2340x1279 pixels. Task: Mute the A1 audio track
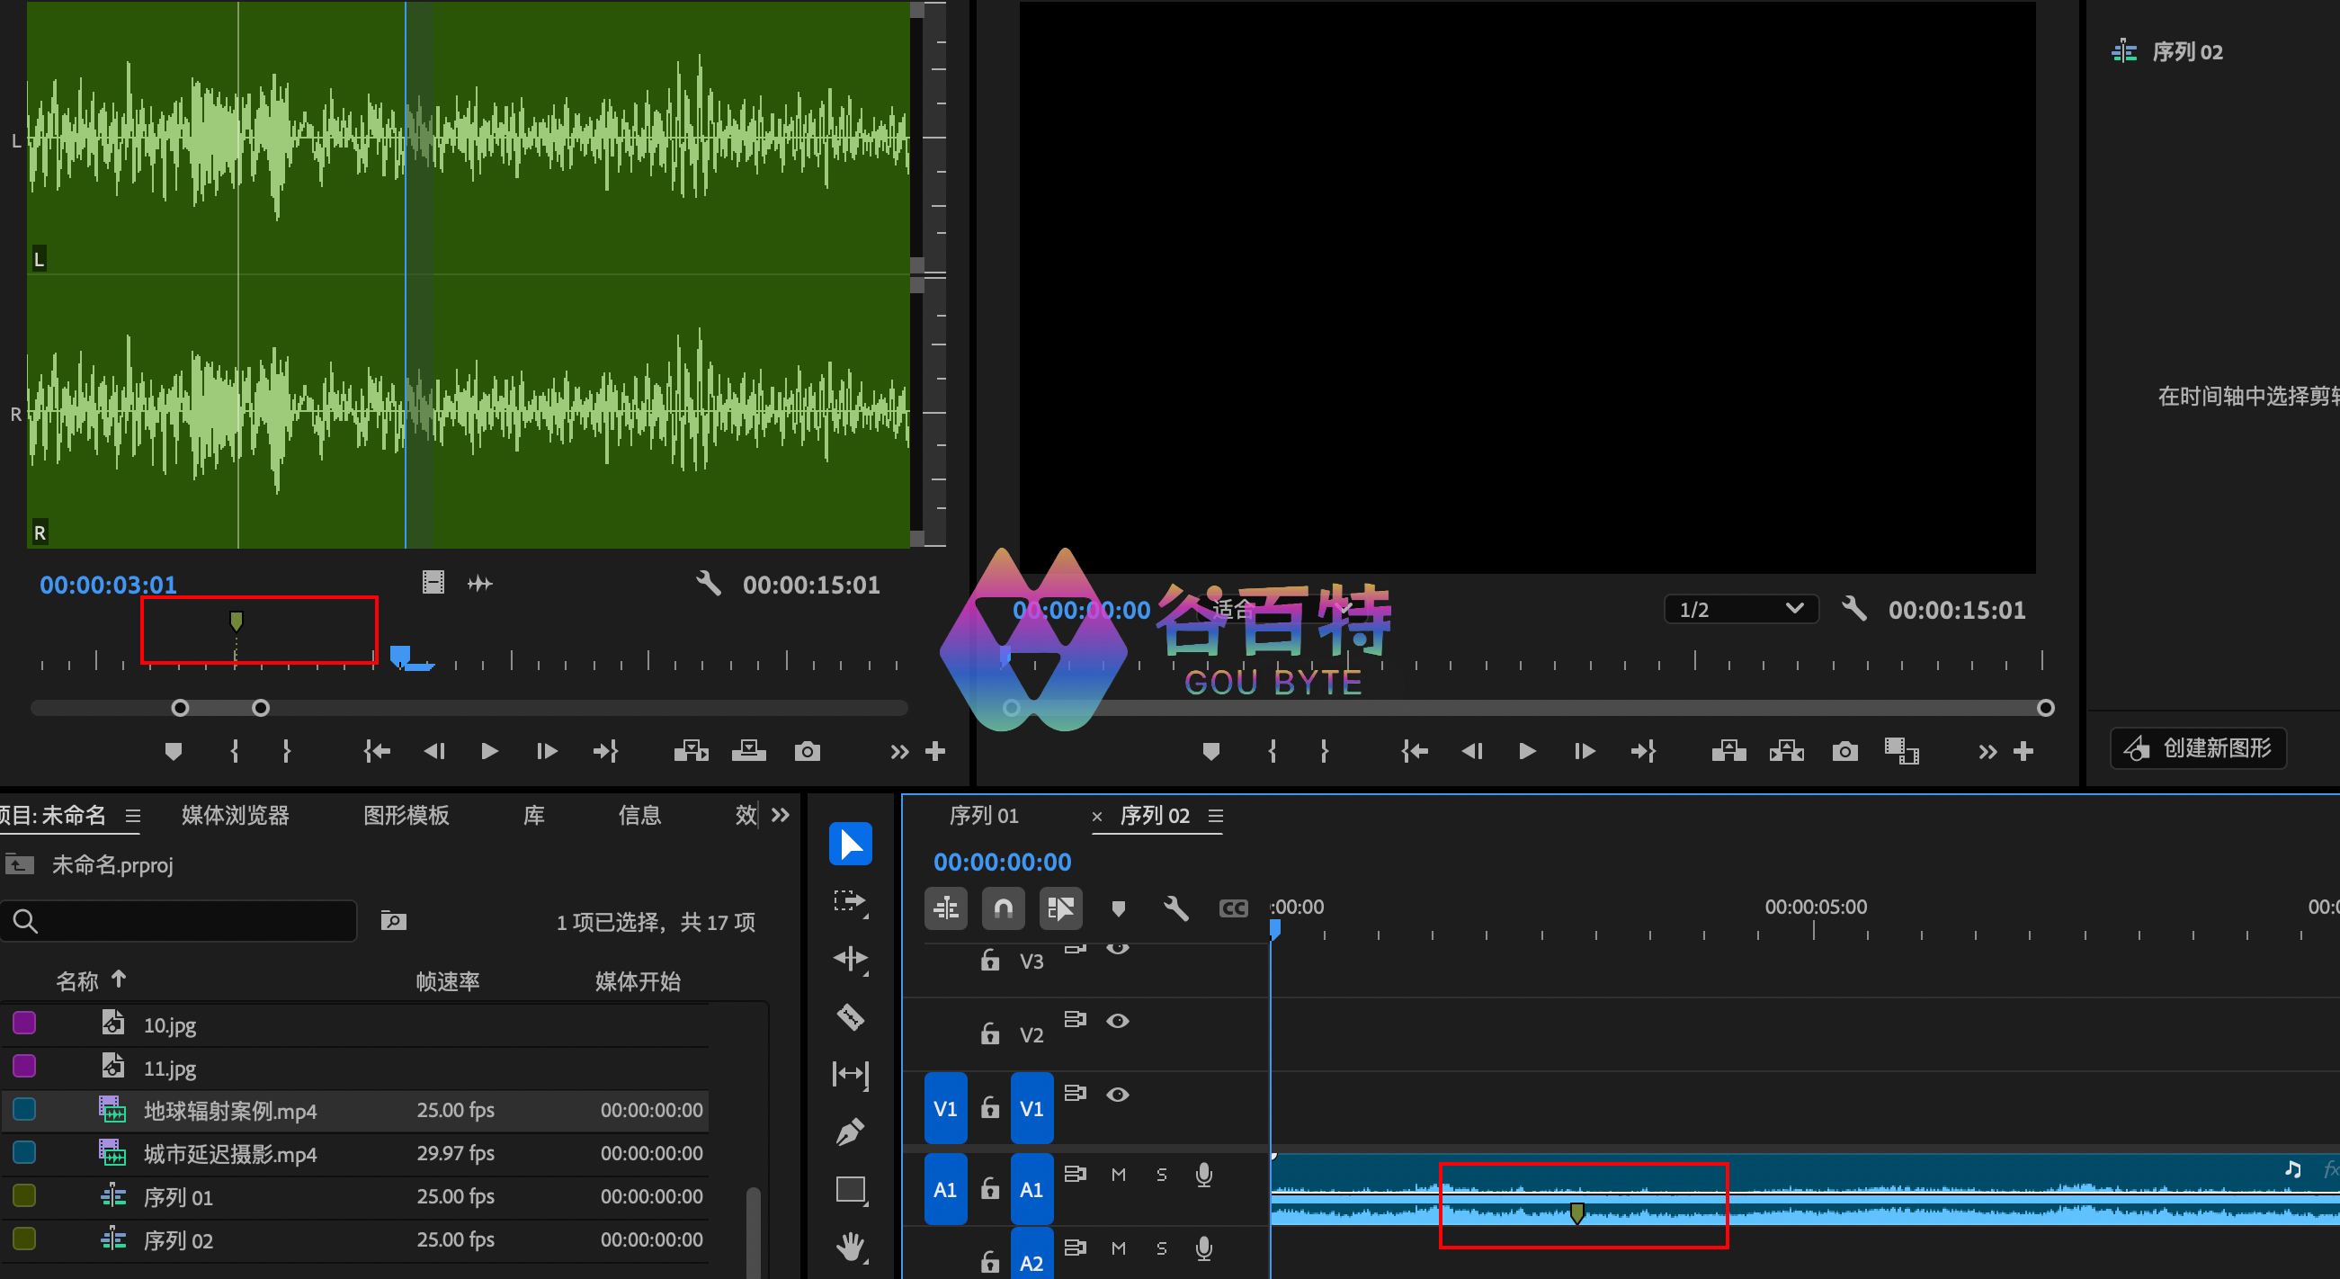[1118, 1175]
